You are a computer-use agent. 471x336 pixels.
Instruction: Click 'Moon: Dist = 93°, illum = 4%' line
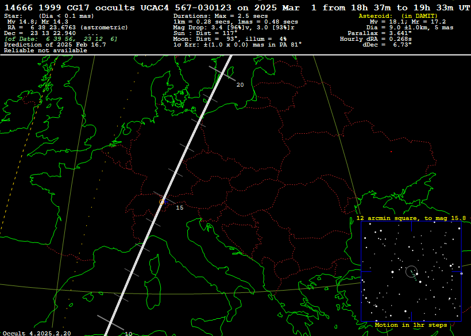tap(230, 39)
